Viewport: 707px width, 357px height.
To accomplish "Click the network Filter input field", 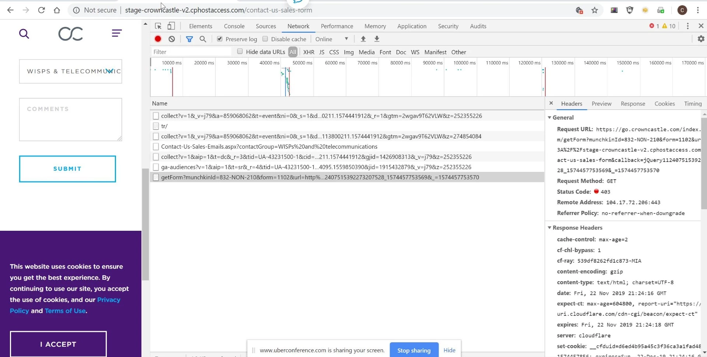I will point(191,52).
